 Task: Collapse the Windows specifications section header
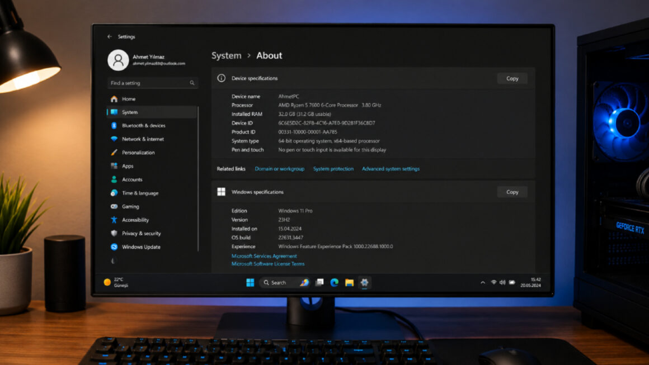tap(373, 192)
